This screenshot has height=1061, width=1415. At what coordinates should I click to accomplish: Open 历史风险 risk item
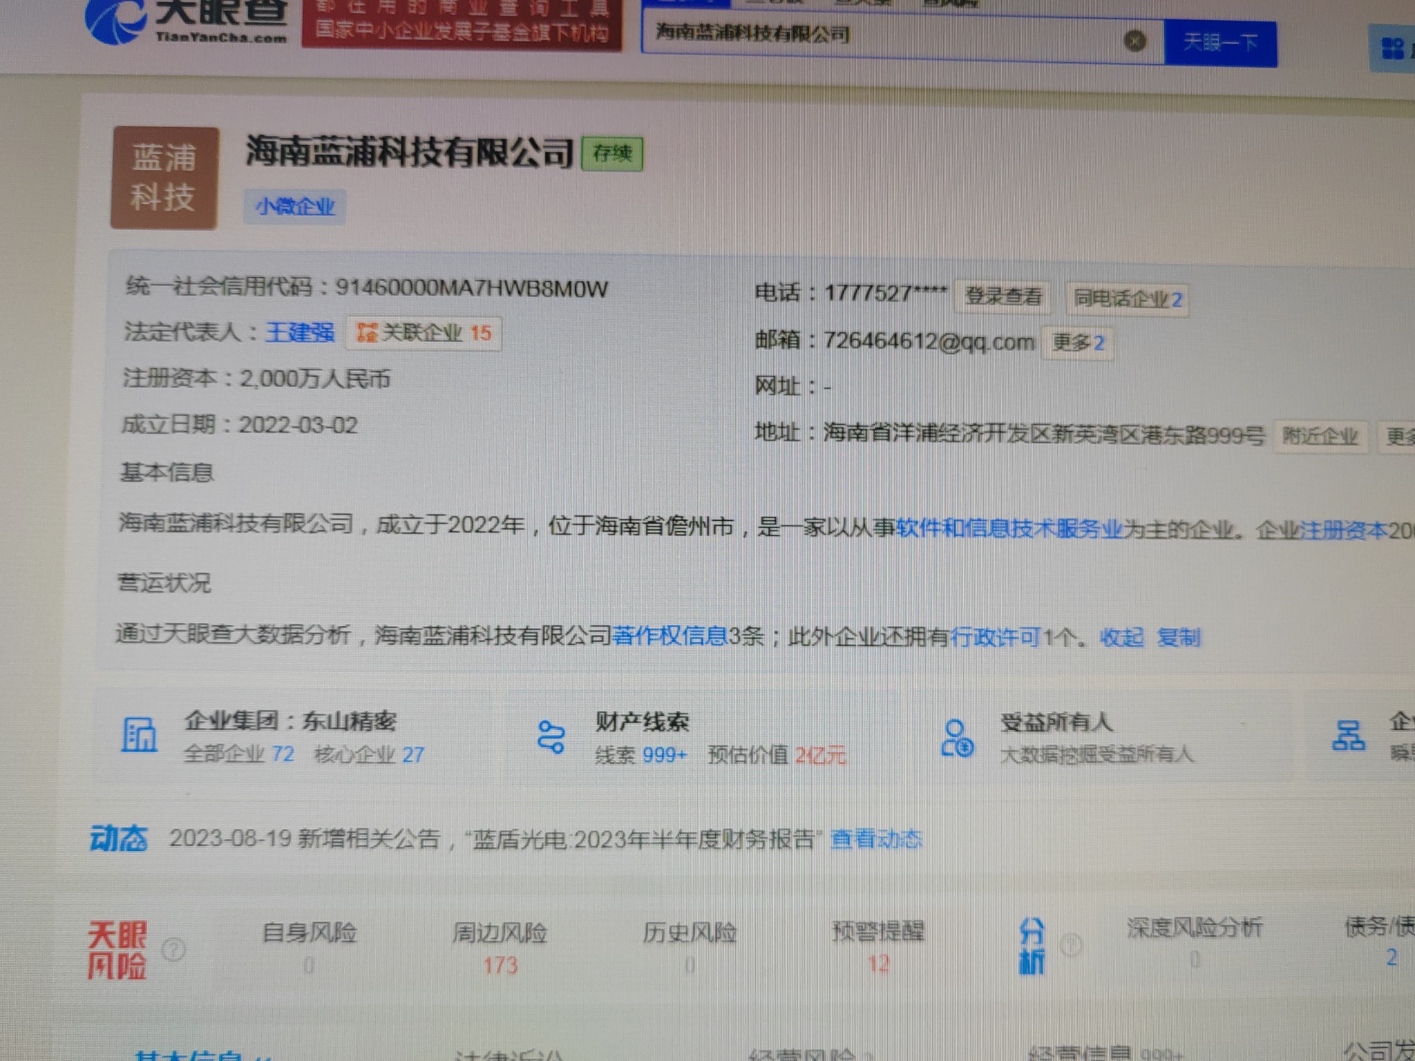coord(690,948)
